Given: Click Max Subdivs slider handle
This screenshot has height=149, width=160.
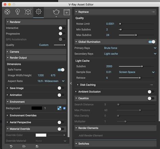Looking at the screenshot, I should click(136, 35).
